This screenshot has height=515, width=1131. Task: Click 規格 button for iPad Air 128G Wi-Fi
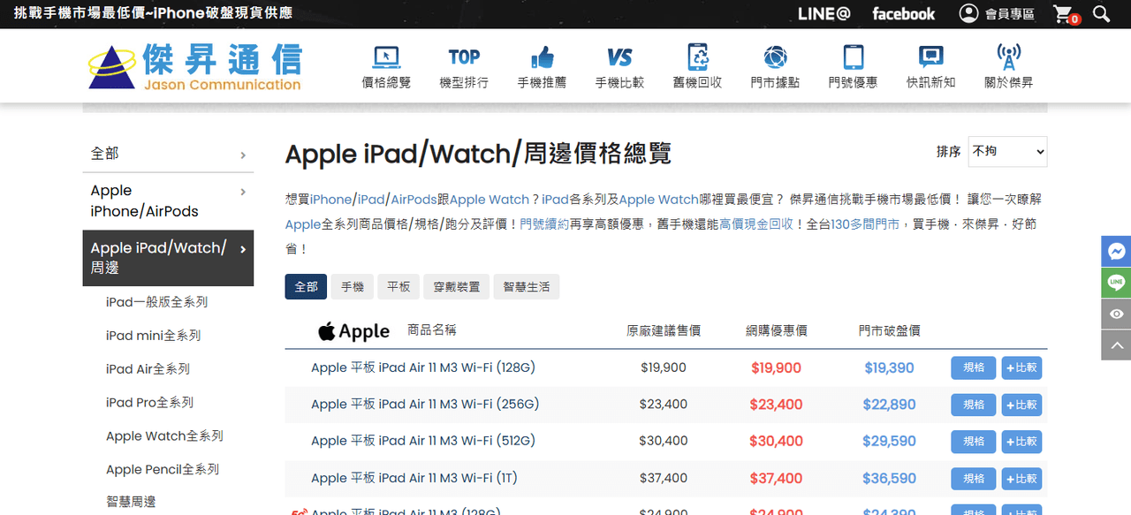974,367
